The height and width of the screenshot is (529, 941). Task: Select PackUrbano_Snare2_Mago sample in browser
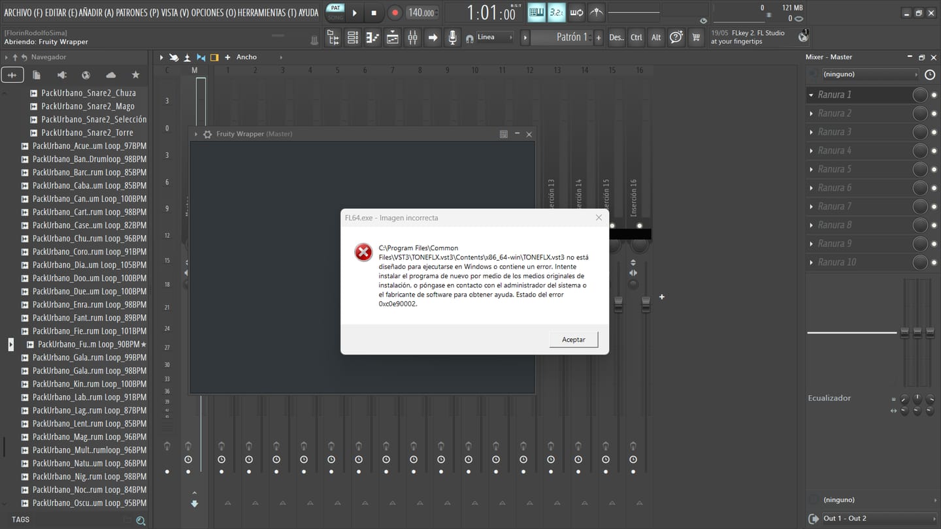click(88, 106)
